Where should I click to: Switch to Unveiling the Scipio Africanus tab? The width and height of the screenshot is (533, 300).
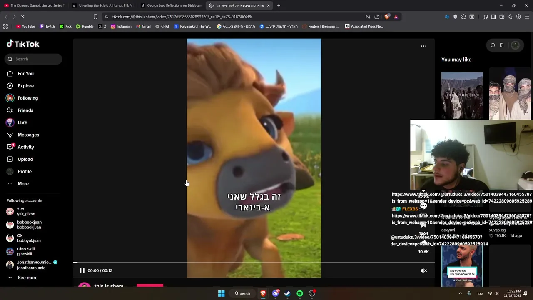[x=102, y=5]
